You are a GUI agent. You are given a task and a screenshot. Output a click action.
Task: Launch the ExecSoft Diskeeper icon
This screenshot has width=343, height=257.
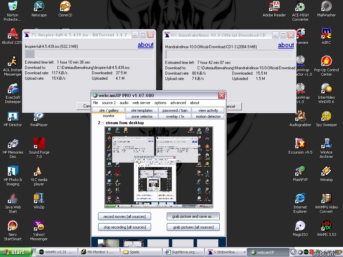click(x=13, y=94)
